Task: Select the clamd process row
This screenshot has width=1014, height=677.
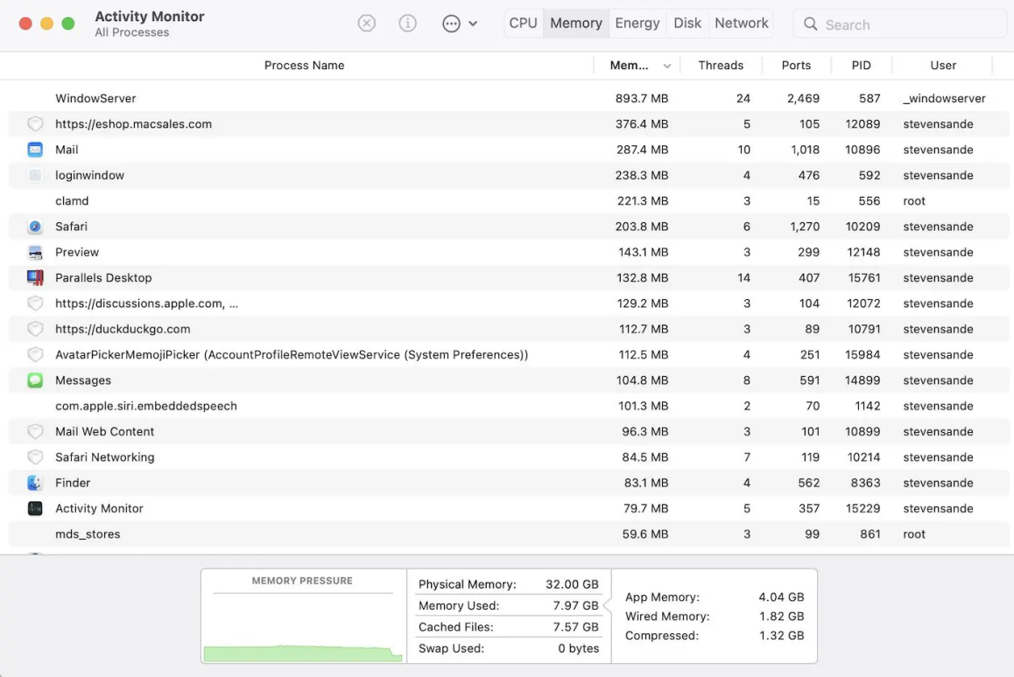Action: [x=508, y=201]
